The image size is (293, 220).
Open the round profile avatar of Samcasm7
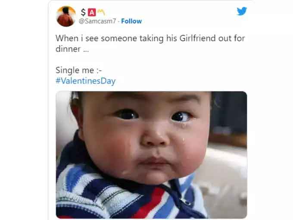point(66,16)
